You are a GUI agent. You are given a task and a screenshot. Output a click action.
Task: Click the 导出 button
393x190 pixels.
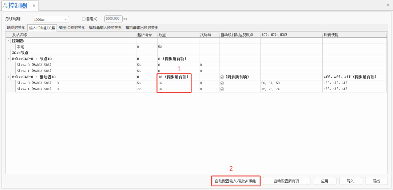coord(376,181)
